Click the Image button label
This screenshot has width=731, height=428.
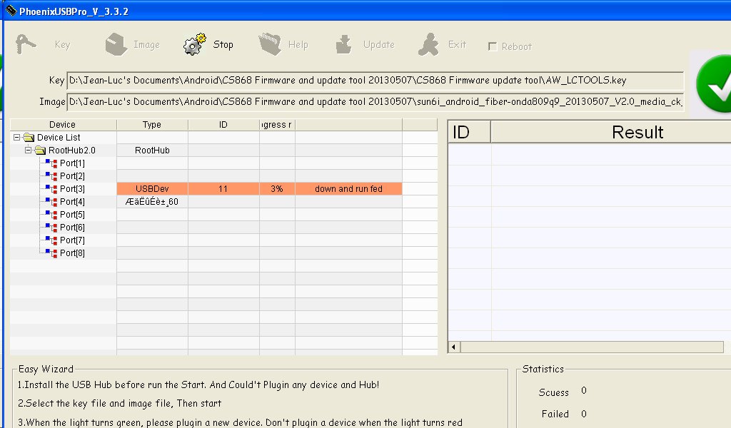(146, 44)
